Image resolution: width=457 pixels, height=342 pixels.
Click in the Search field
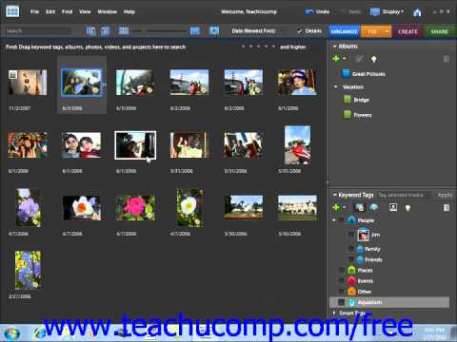click(37, 31)
